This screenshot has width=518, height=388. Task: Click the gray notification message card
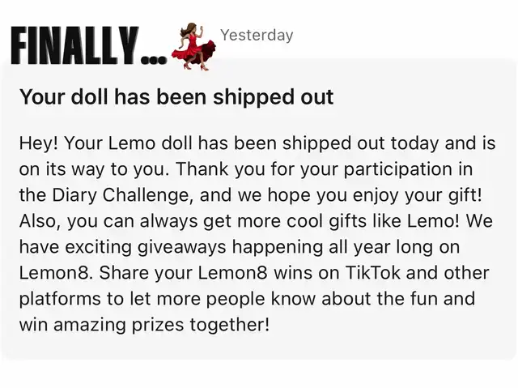(x=259, y=209)
